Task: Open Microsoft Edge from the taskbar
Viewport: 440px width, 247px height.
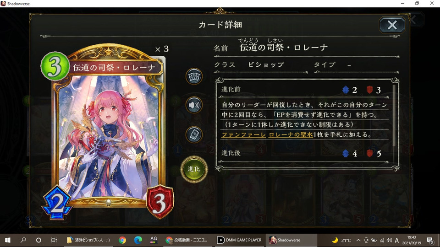Action: [138, 240]
